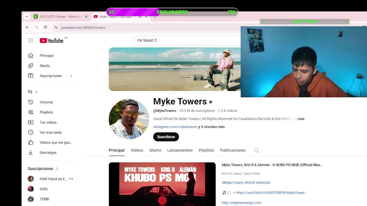Click the Suscribirse button
The image size is (367, 206).
166,137
